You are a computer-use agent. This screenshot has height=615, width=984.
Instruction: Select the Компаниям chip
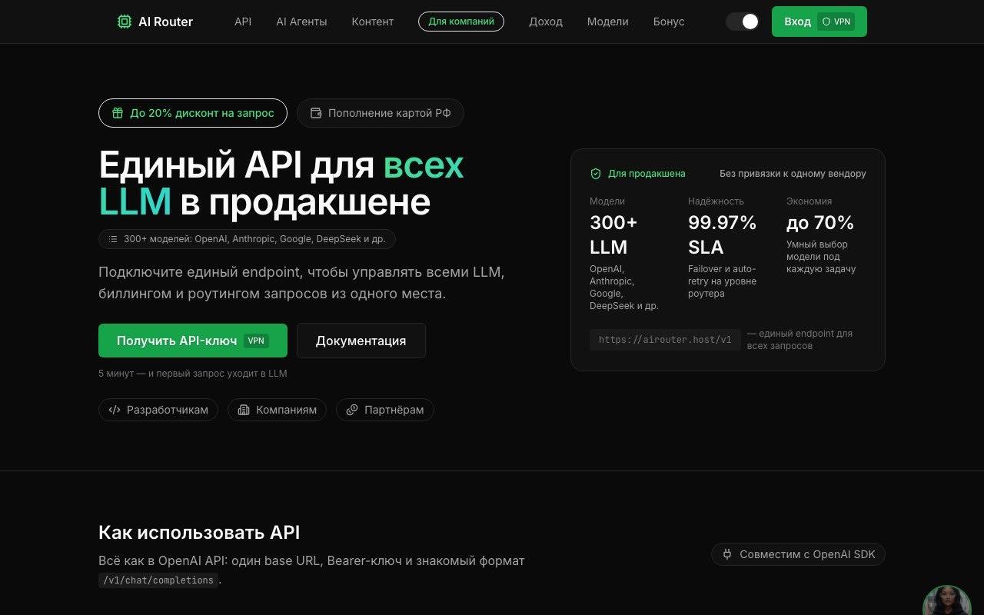pos(278,410)
